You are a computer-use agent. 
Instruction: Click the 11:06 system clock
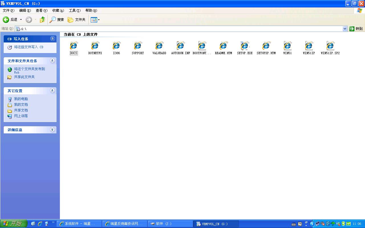tap(357, 224)
